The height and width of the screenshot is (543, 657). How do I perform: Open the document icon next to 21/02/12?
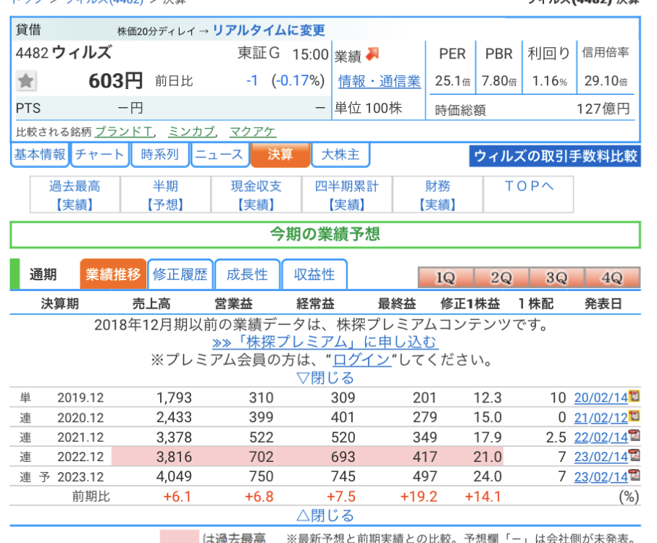635,416
